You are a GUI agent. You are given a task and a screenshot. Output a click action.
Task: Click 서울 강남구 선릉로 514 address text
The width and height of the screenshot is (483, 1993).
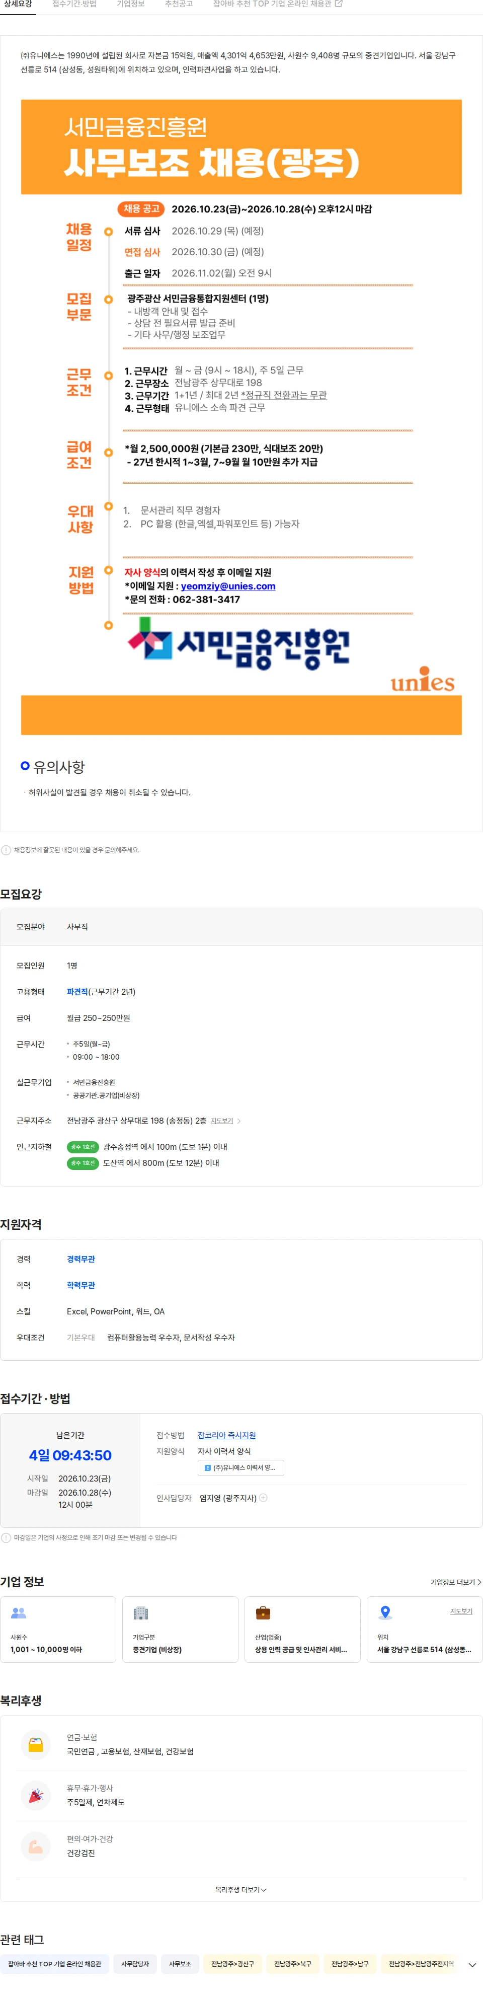pos(424,1650)
